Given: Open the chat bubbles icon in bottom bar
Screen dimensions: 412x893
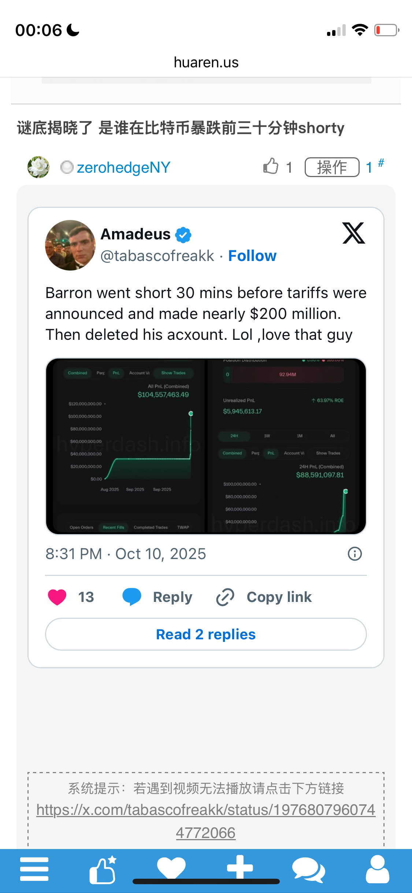Looking at the screenshot, I should (308, 870).
